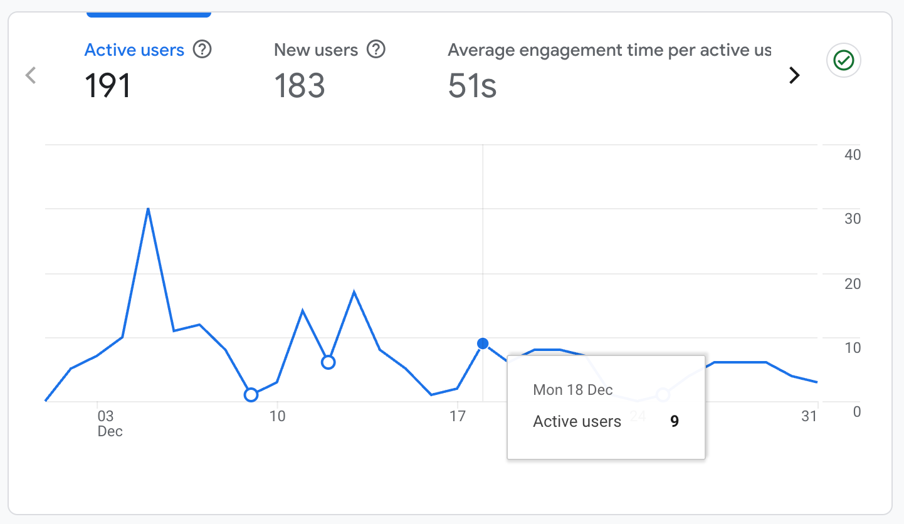
Task: Click the highest chart peak at 30 users
Action: point(148,209)
